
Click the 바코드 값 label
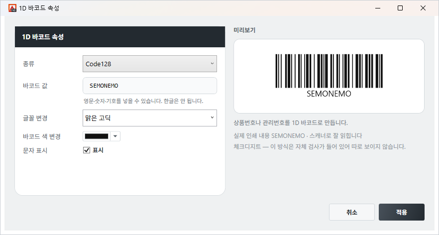(x=35, y=86)
